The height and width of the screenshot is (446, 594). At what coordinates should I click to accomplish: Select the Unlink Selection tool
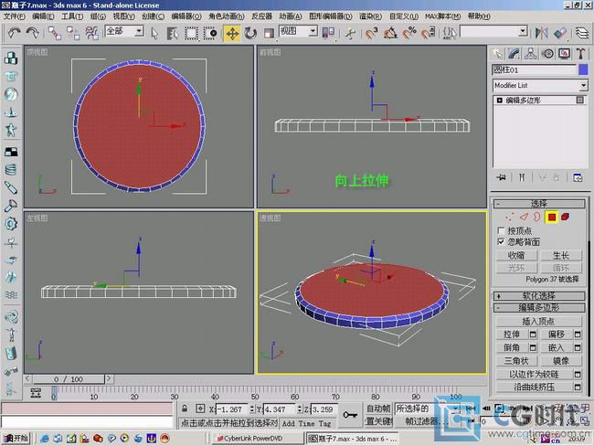tap(73, 33)
